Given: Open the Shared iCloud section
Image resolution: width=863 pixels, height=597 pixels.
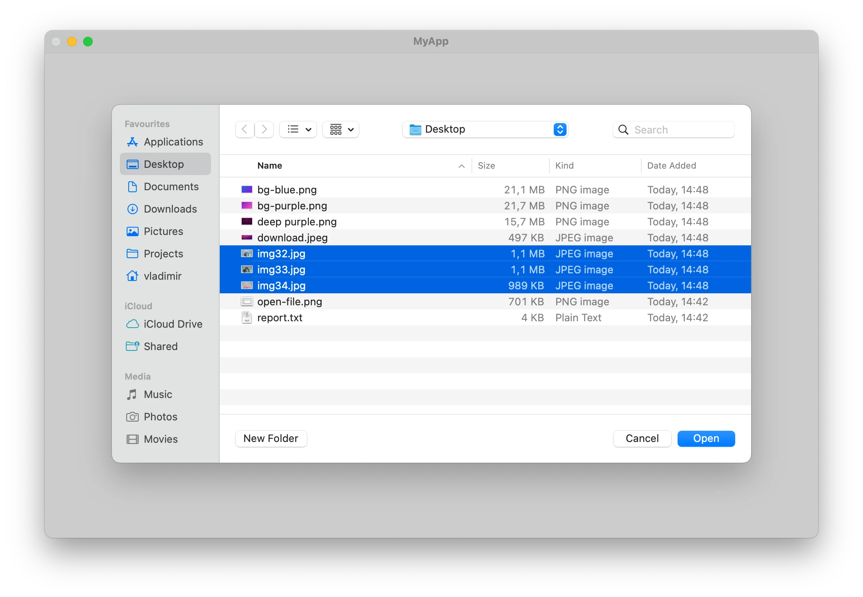Looking at the screenshot, I should click(x=161, y=346).
